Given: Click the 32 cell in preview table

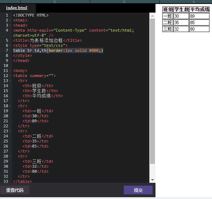Looking at the screenshot, I should pos(181,29).
